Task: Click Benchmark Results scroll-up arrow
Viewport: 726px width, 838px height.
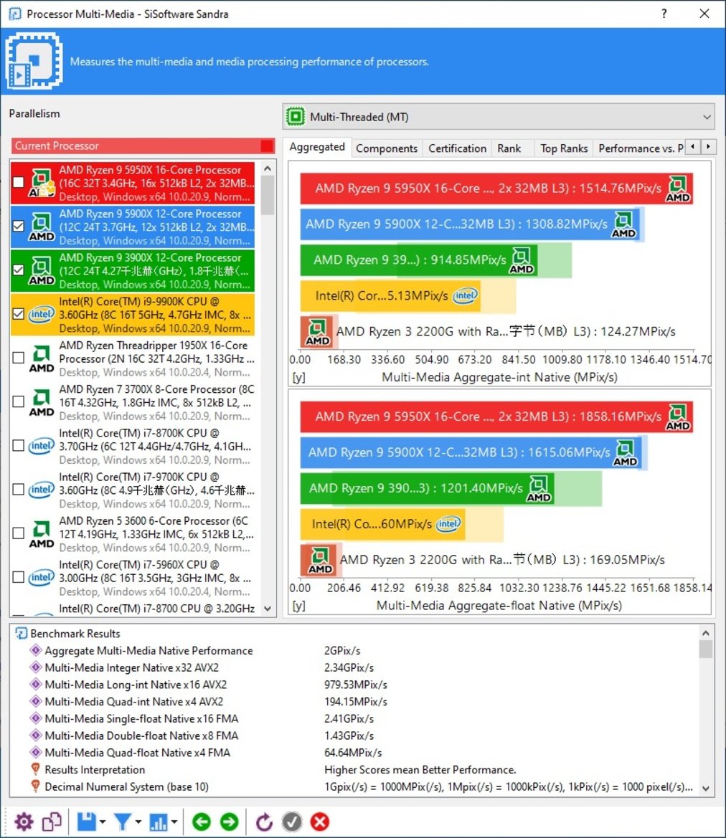Action: (706, 633)
